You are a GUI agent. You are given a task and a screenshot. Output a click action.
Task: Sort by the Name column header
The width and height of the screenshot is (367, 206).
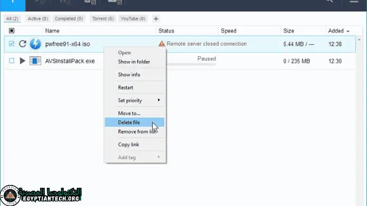(x=52, y=31)
